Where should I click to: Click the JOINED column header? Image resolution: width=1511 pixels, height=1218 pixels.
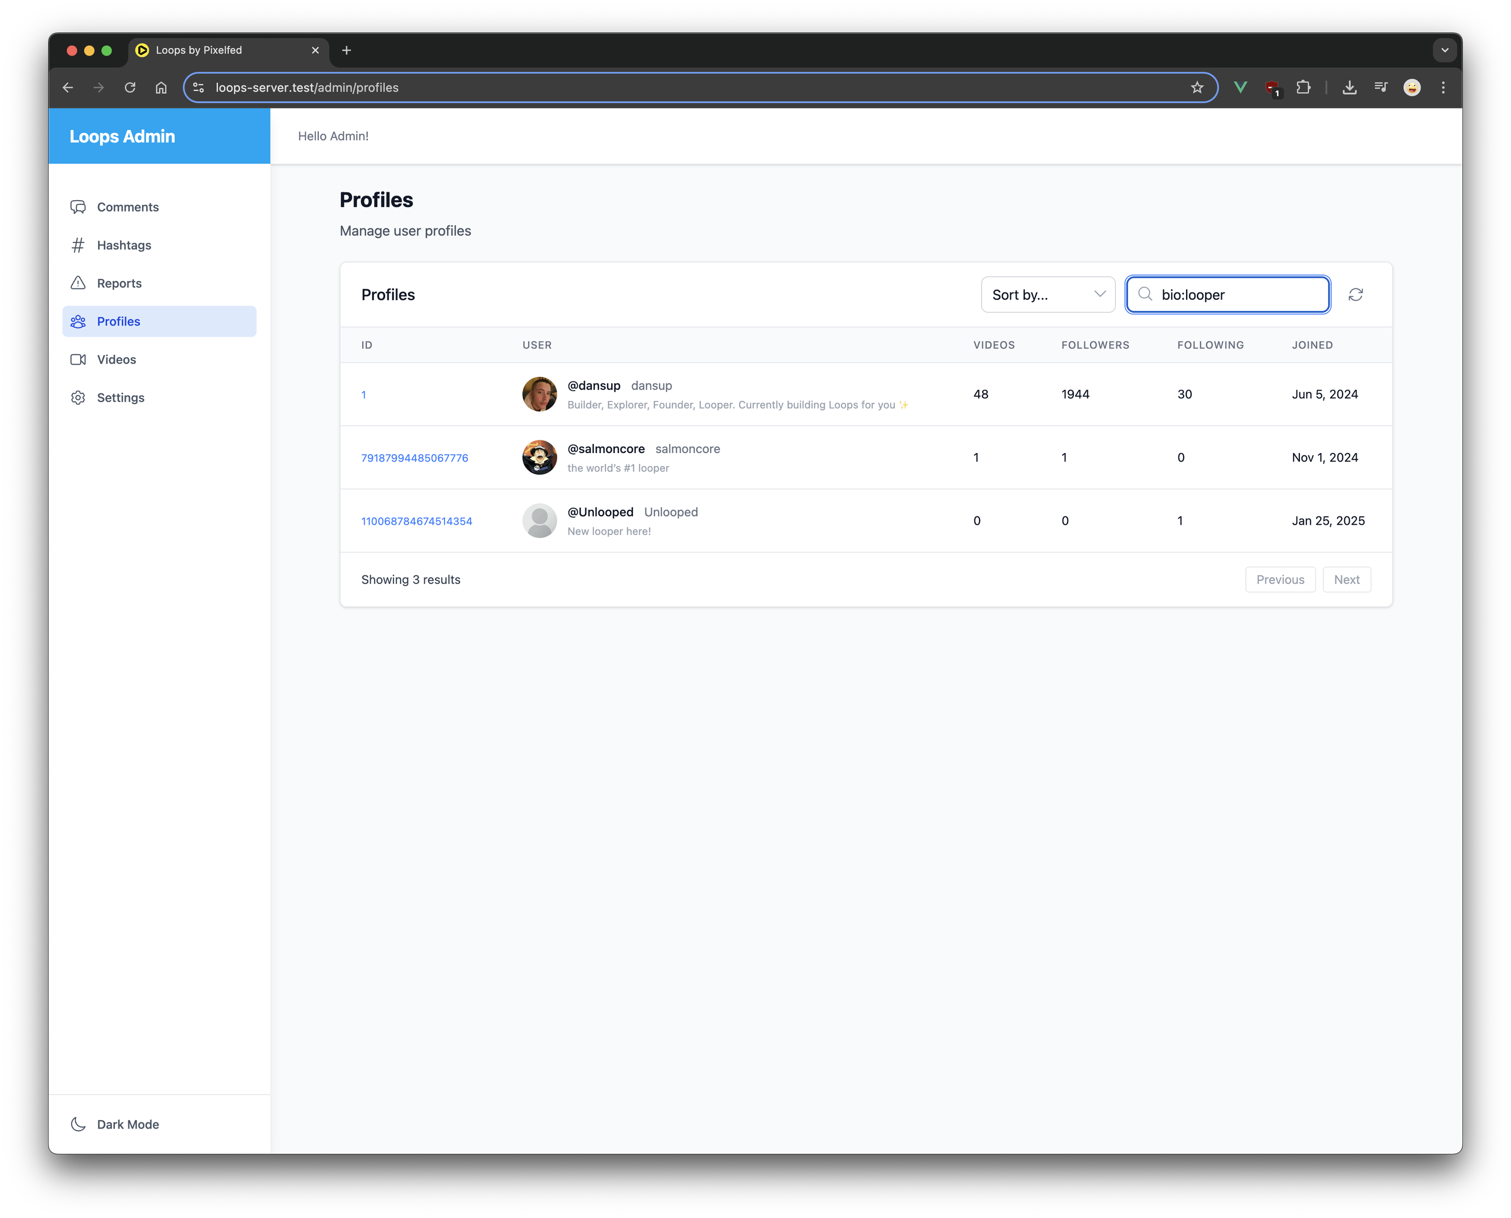[1312, 344]
